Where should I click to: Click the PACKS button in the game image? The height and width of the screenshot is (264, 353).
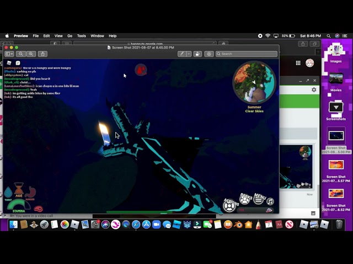245,198
